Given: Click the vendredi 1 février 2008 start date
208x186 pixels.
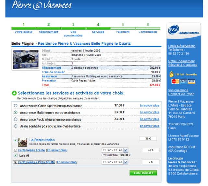Looking at the screenshot, I should click(86, 51).
